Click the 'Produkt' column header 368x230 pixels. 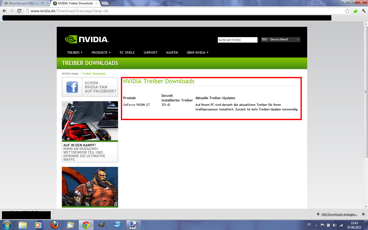coord(129,98)
